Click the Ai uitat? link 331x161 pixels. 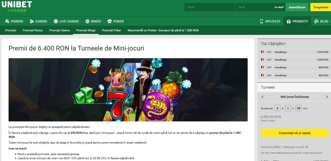click(279, 7)
